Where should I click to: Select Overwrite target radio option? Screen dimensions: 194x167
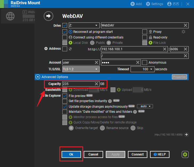click(x=71, y=128)
